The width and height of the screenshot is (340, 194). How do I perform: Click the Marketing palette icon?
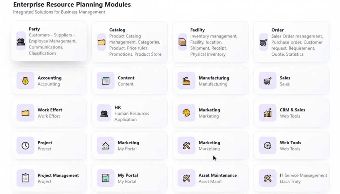(x=186, y=113)
